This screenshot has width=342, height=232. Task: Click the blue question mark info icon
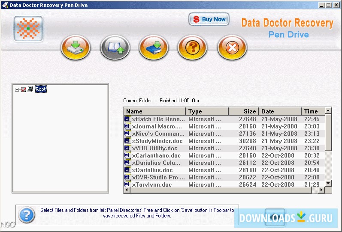click(27, 214)
